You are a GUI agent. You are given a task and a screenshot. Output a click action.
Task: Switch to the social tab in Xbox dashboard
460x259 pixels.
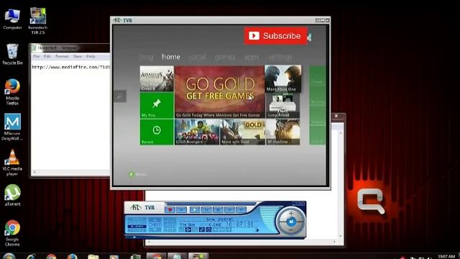click(x=198, y=57)
